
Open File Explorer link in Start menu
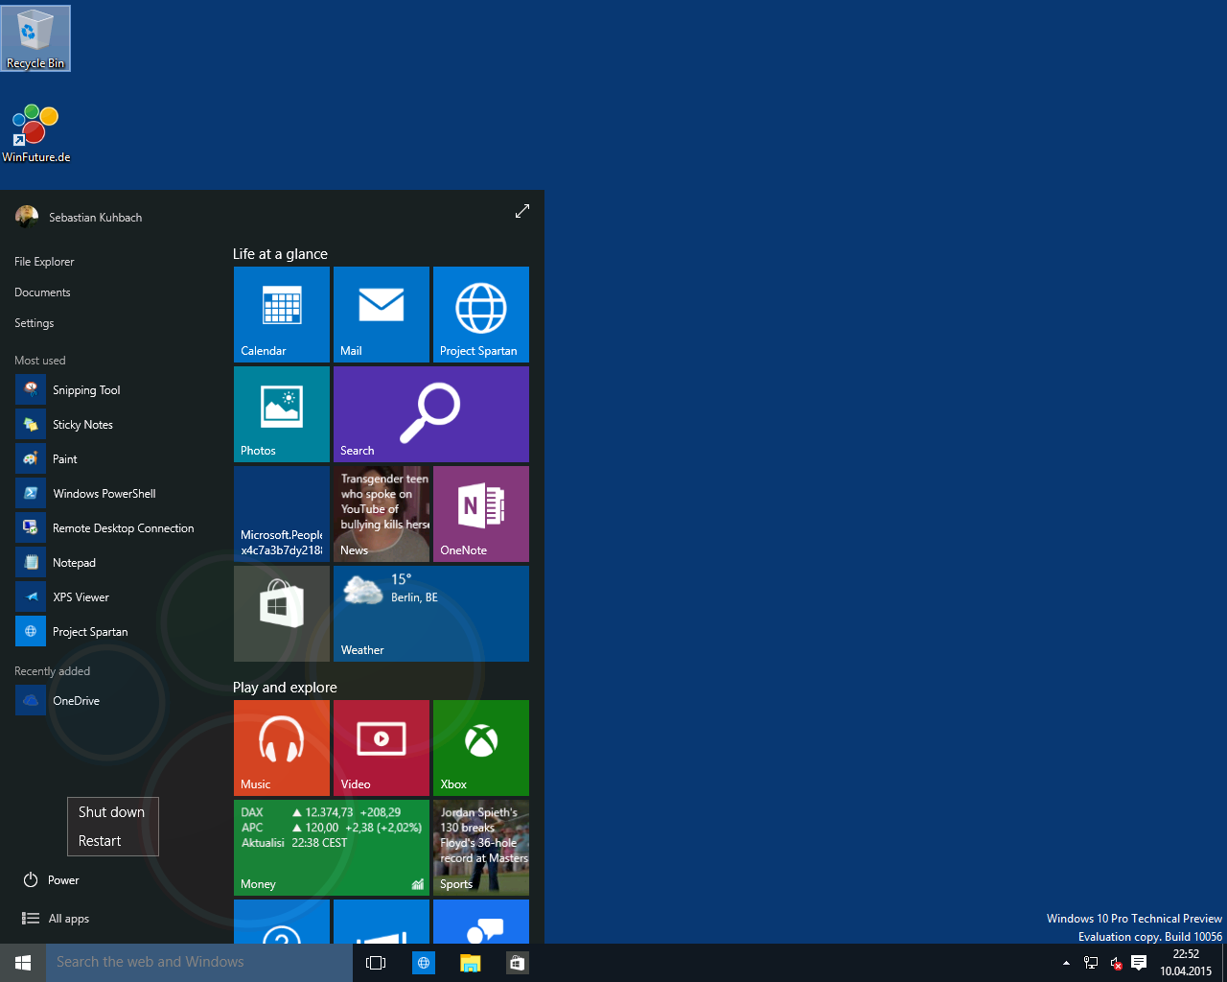pos(44,262)
